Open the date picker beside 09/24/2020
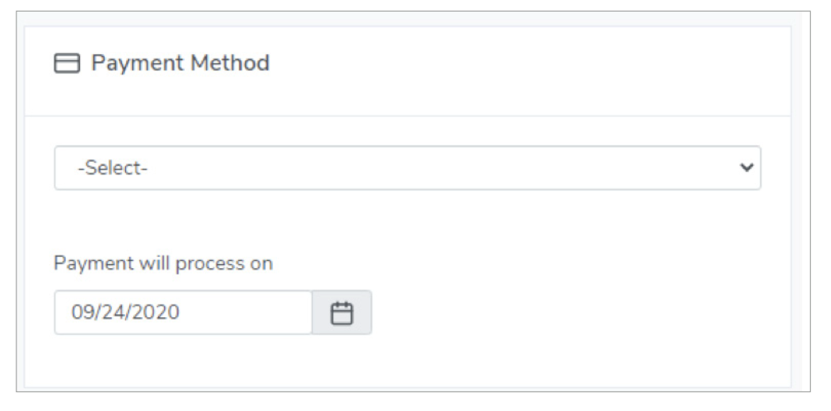Viewport: 831px width, 411px height. (342, 313)
